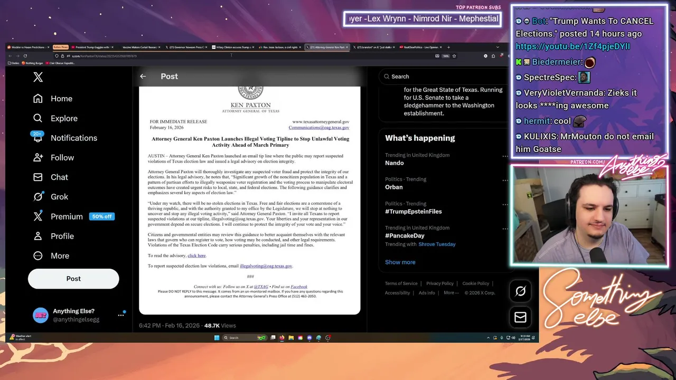The height and width of the screenshot is (380, 676).
Task: Click the back arrow beside Post heading
Action: [x=143, y=77]
